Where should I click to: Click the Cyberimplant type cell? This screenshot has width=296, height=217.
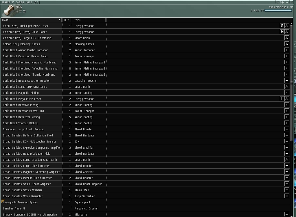pyautogui.click(x=82, y=202)
